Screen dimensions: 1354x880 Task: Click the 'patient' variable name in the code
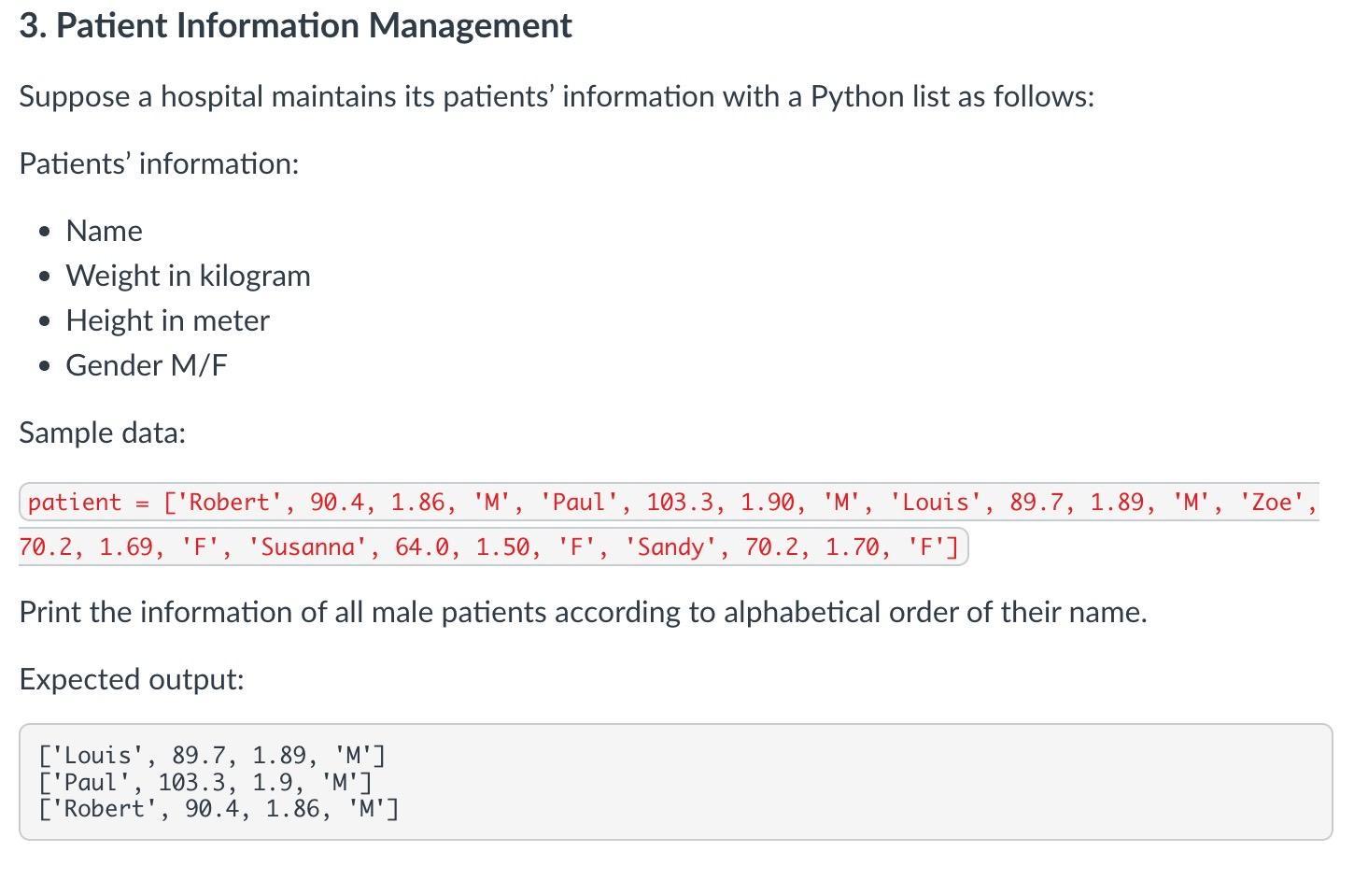click(75, 503)
